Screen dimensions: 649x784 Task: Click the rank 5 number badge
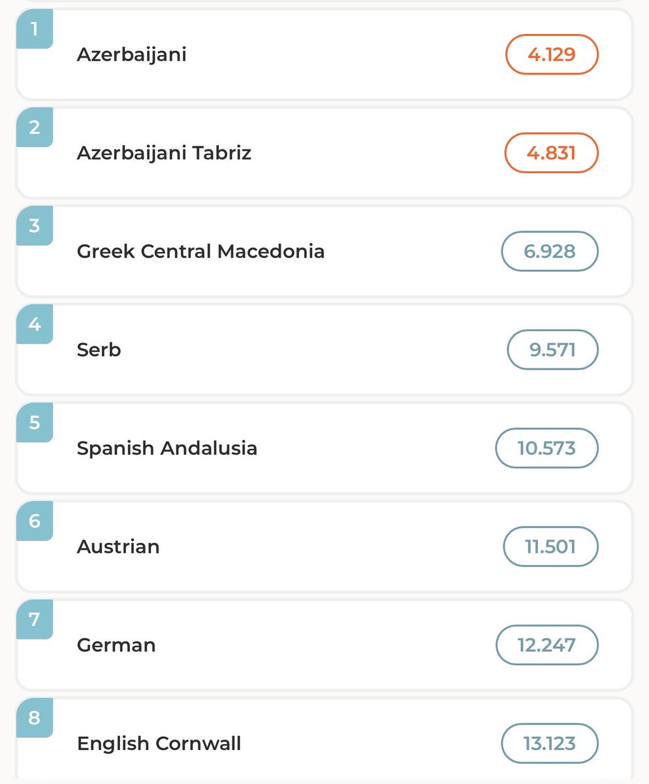coord(35,423)
